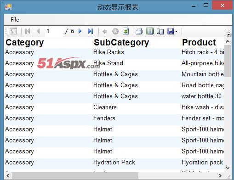Viewport: 234px width, 180px height.
Task: Minimize the report window
Action: click(x=194, y=6)
